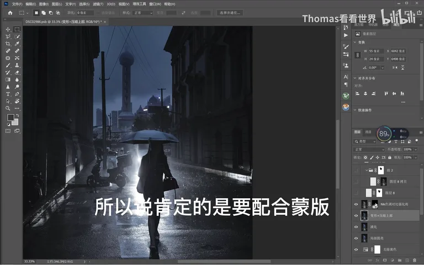Select the Clone Stamp tool
Image resolution: width=424 pixels, height=265 pixels.
tap(17, 65)
